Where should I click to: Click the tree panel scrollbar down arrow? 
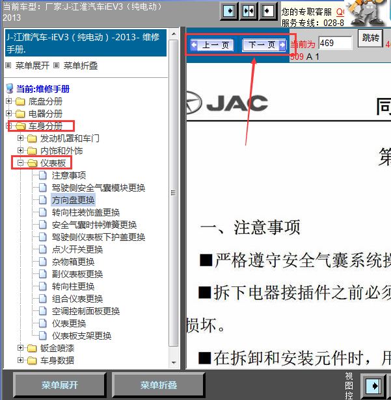174,363
